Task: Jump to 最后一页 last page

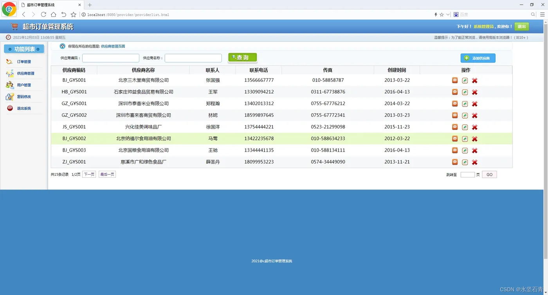Action: [x=107, y=174]
